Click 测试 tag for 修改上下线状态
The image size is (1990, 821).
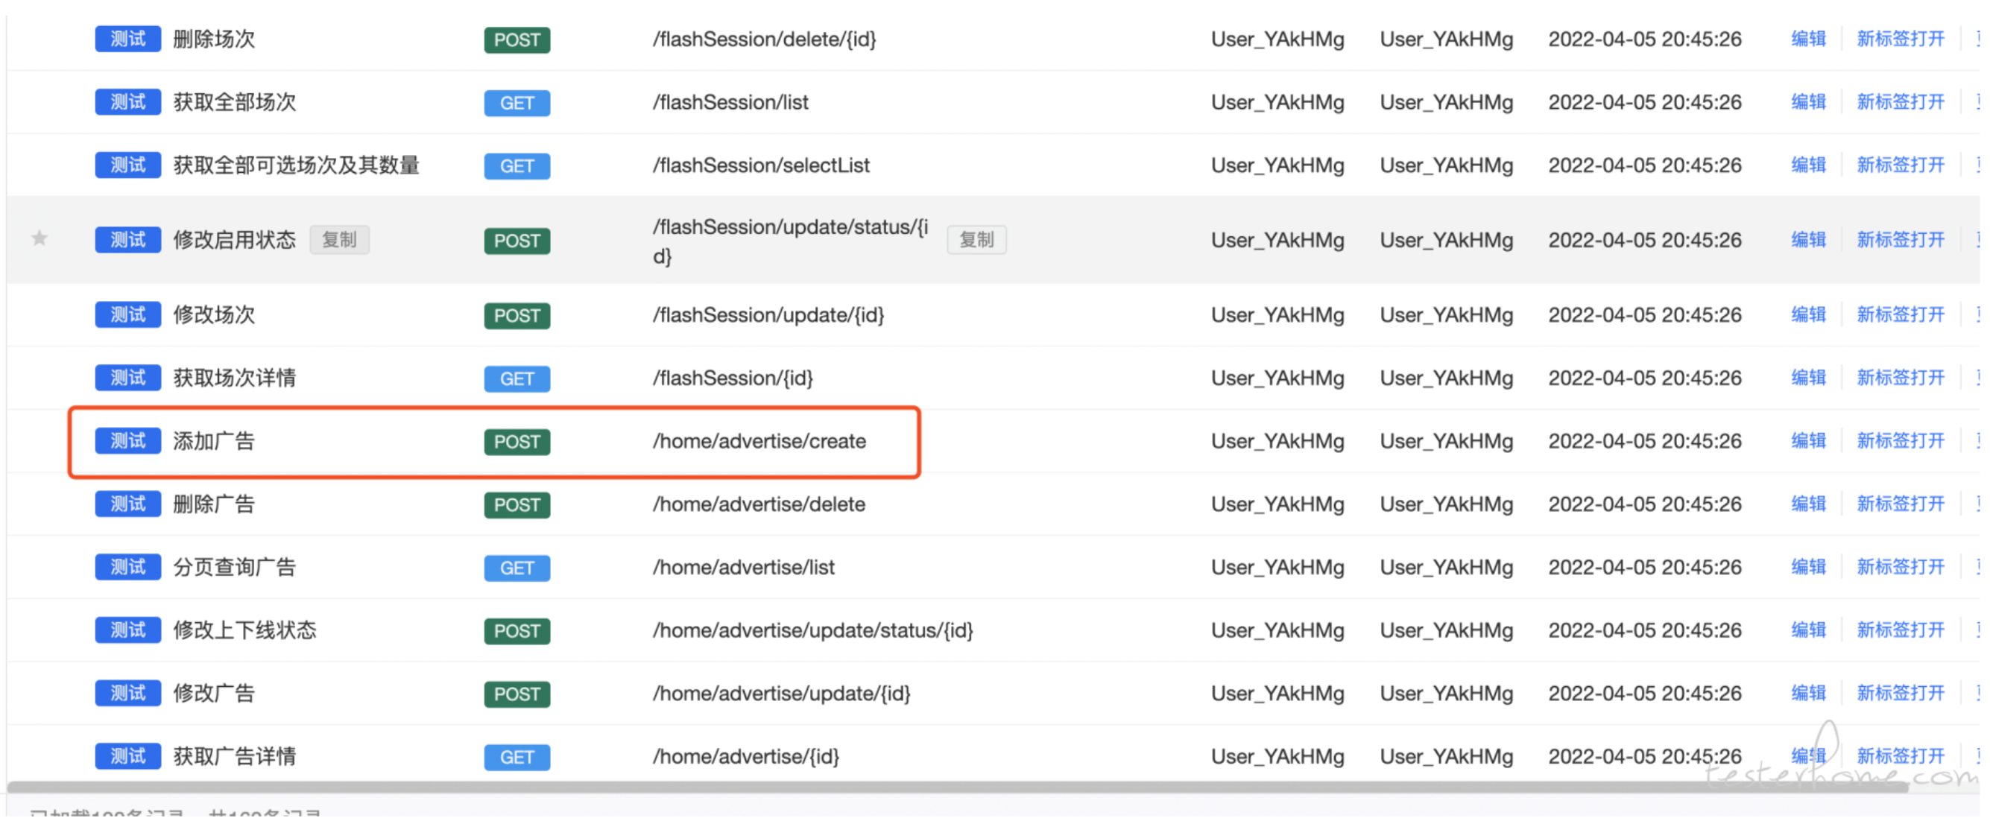tap(128, 631)
